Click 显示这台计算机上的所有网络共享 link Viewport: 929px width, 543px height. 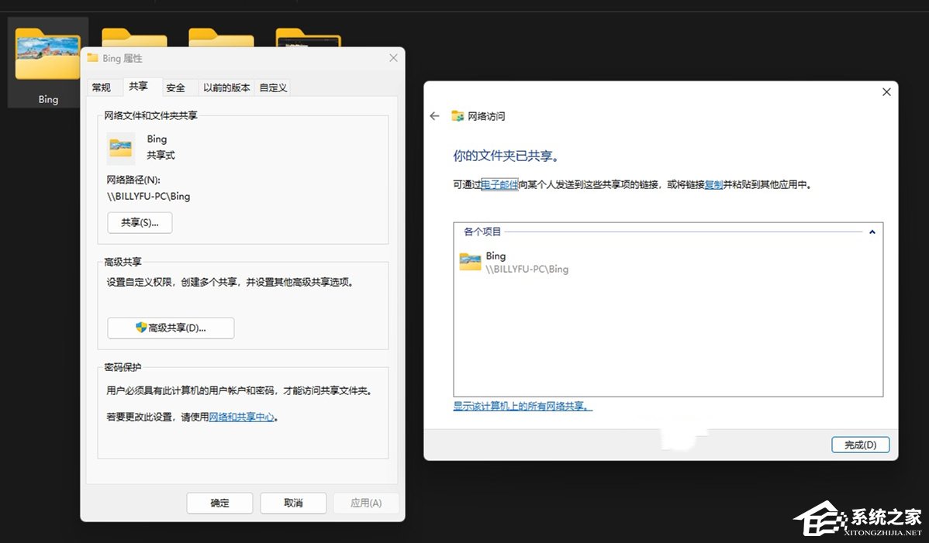[x=523, y=405]
